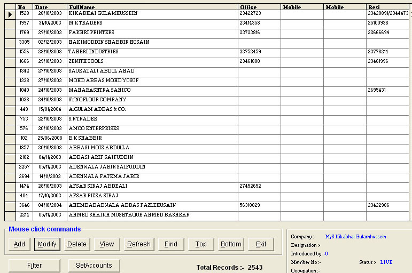Viewport: 412px width, 273px height.
Task: Click Resi number 2695431
Action: [377, 90]
